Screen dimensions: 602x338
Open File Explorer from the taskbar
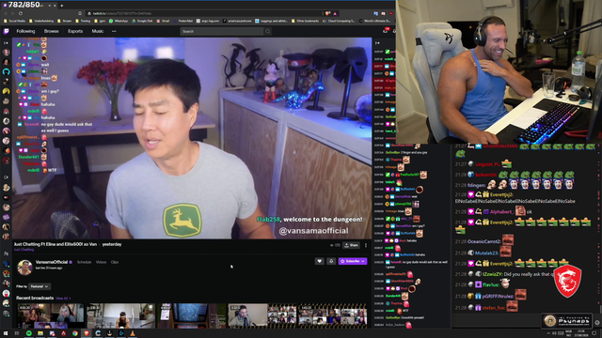click(40, 333)
